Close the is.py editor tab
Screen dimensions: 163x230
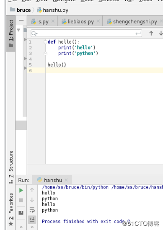click(x=53, y=21)
